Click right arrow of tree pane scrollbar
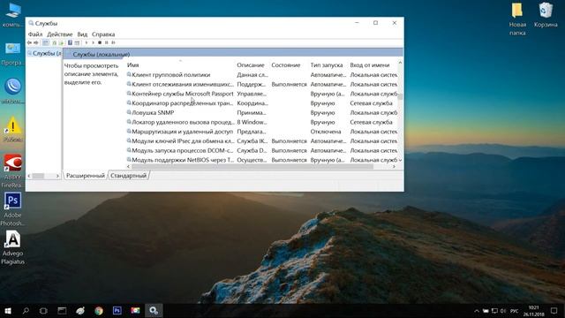Screen dimensions: 565x318 coord(57,176)
